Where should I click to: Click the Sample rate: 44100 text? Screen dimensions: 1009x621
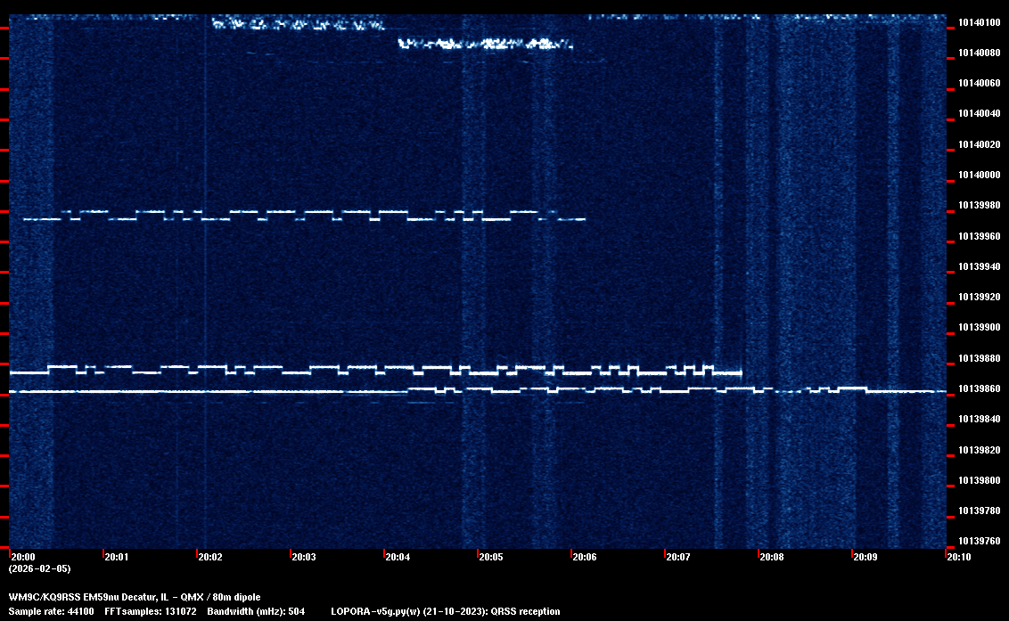[x=51, y=611]
